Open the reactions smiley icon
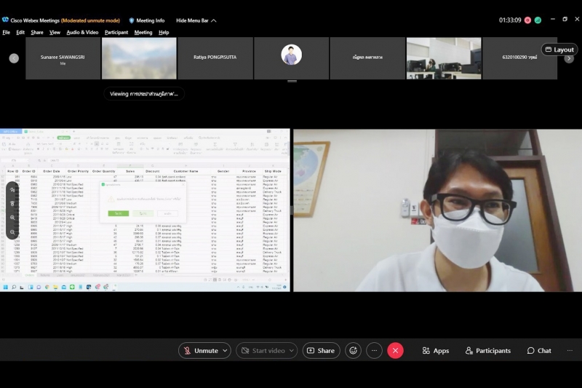The image size is (582, 388). point(354,351)
